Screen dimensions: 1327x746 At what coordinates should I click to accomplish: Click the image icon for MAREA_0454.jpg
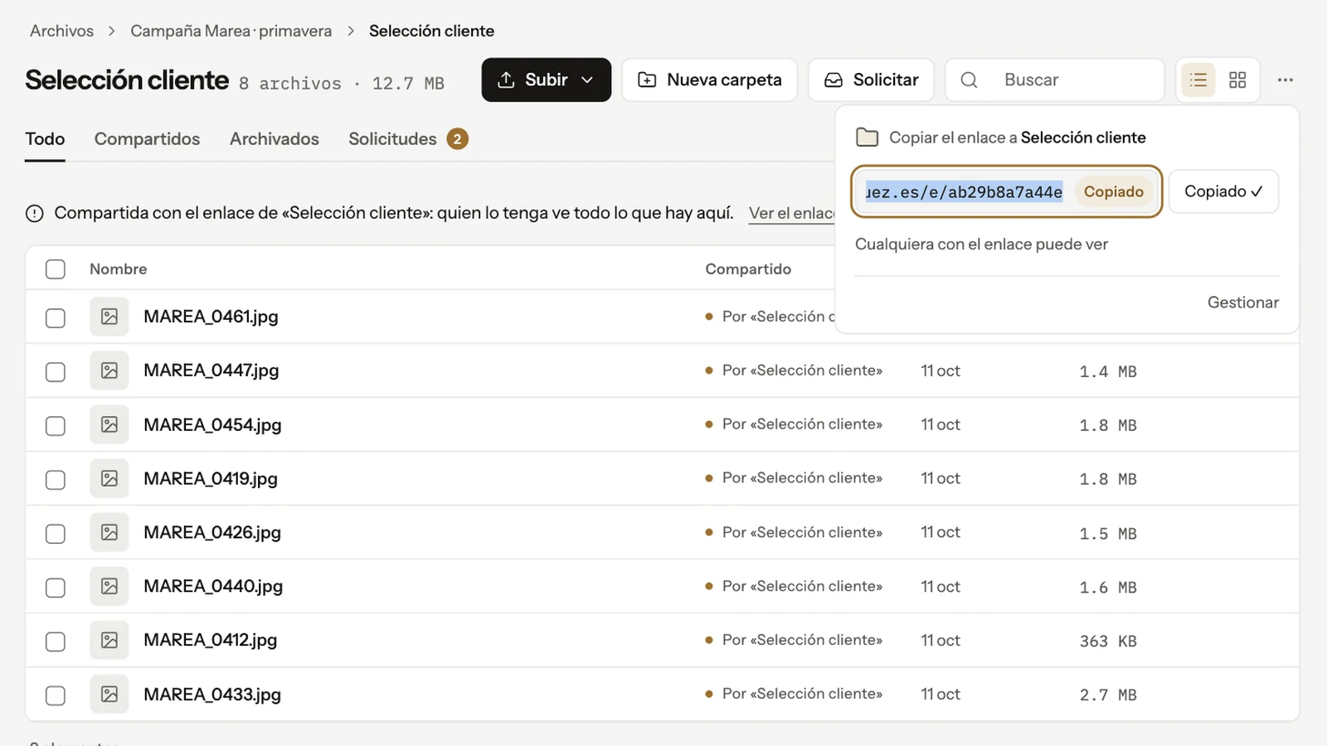pyautogui.click(x=109, y=424)
